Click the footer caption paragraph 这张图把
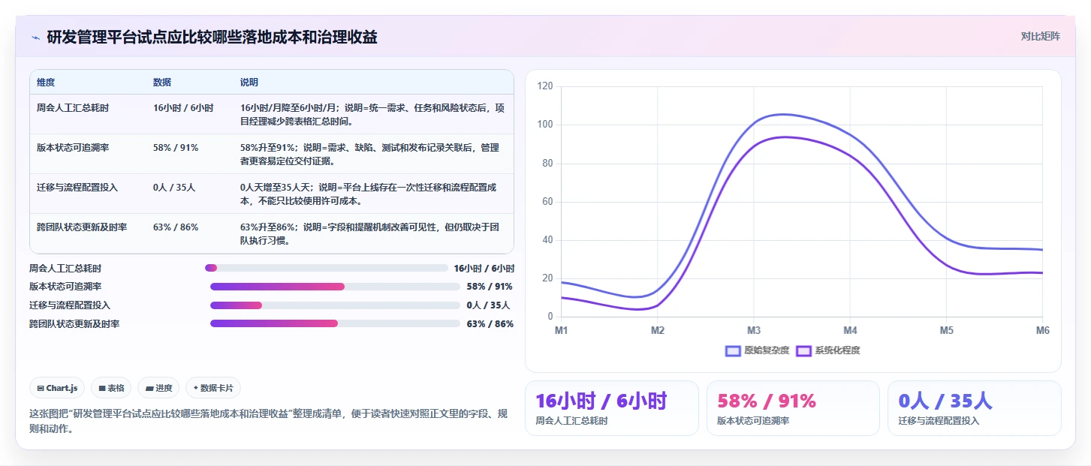 click(269, 422)
